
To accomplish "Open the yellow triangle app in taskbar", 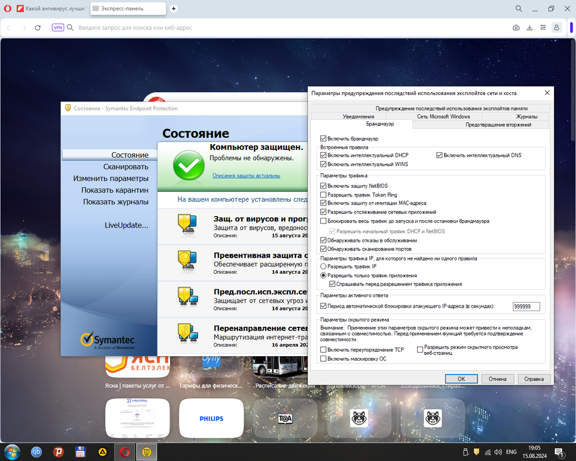I will point(103,452).
